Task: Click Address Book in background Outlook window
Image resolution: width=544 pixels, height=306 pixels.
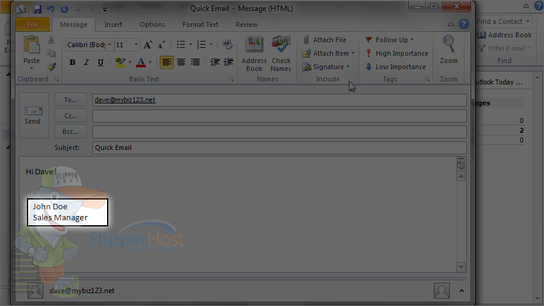Action: point(504,35)
